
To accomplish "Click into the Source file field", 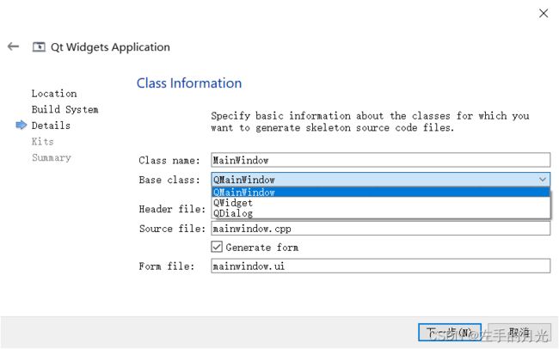I will 380,229.
